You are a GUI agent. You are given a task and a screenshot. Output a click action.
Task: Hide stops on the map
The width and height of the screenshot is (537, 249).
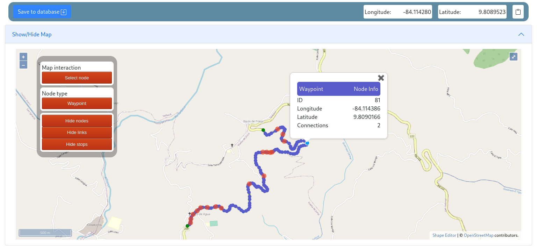coord(77,144)
